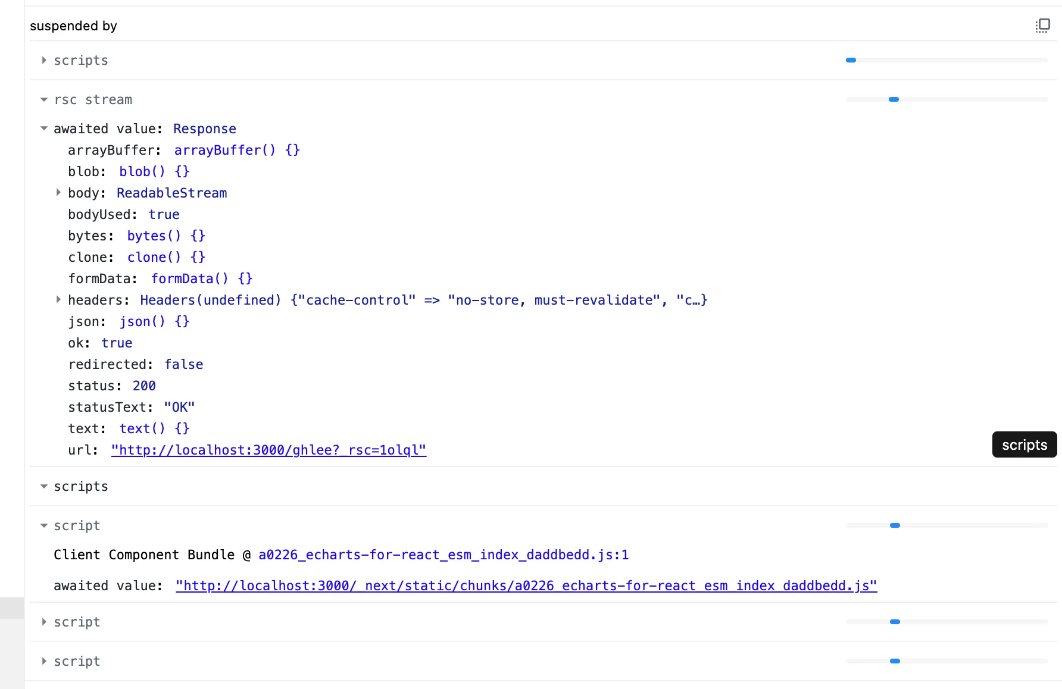The height and width of the screenshot is (689, 1062).
Task: Open the localhost ghlee rsc URL link
Action: [268, 450]
